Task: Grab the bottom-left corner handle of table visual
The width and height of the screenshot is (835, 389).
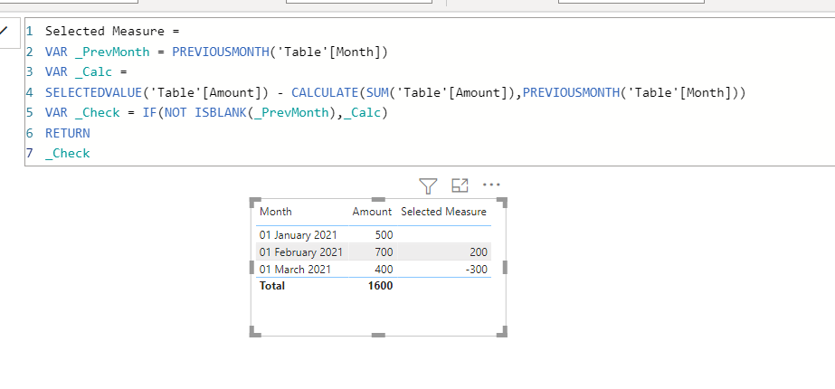Action: (x=255, y=331)
